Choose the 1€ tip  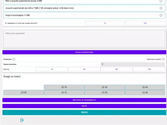(x=52, y=69)
